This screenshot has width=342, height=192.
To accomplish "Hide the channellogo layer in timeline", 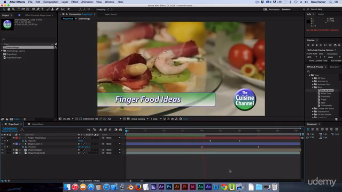I will click(x=2, y=150).
